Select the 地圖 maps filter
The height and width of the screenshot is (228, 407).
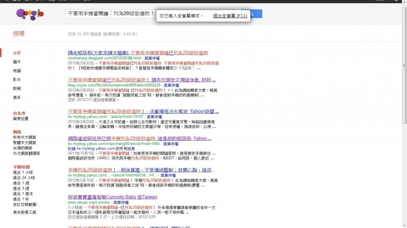17,71
